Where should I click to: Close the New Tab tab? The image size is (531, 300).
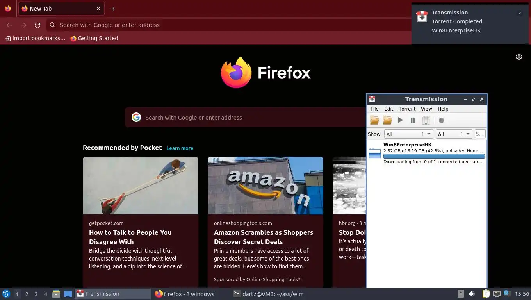tap(98, 9)
